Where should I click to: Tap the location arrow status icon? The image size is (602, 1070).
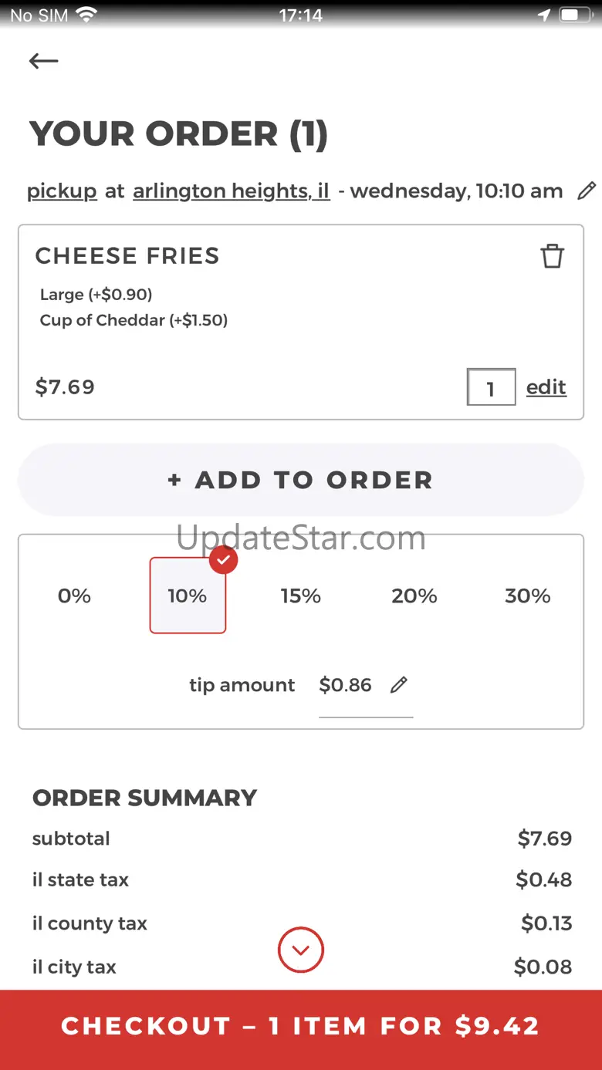click(544, 15)
